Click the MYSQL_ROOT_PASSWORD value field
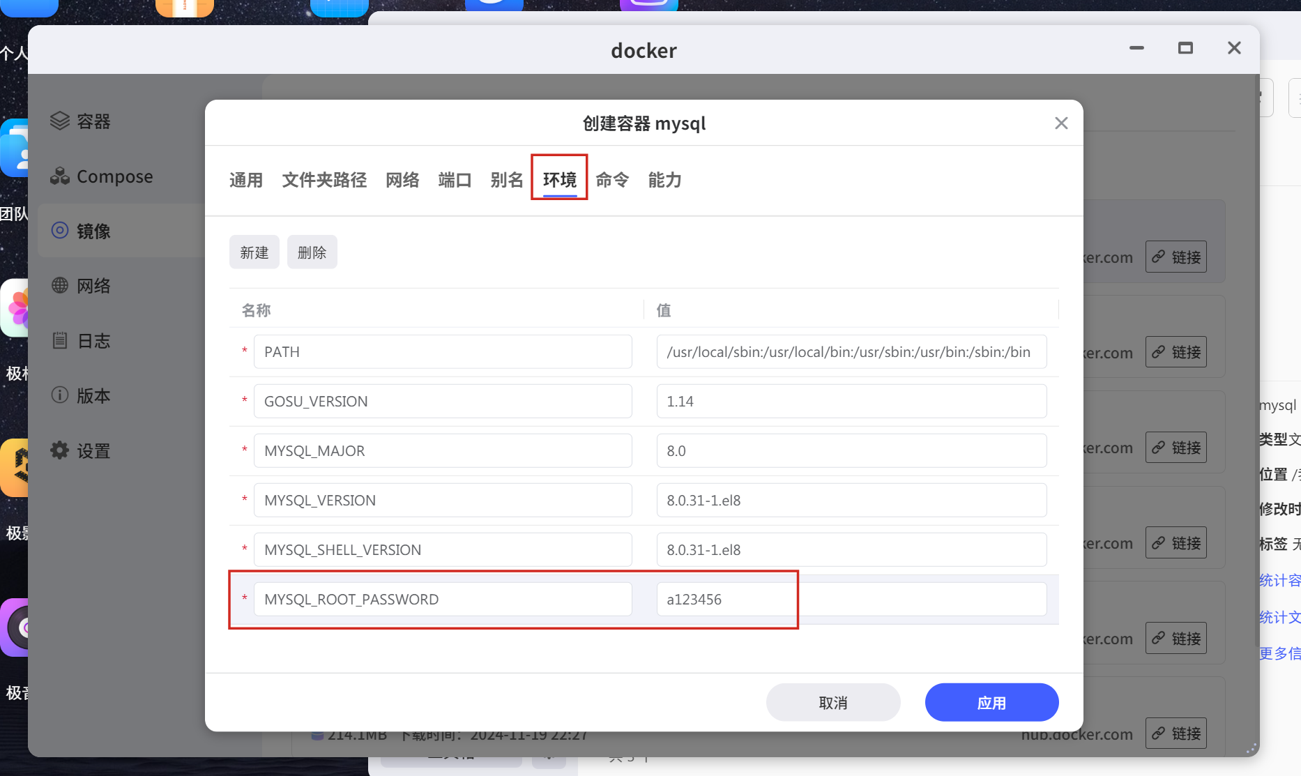Screen dimensions: 1301x776 coord(851,600)
